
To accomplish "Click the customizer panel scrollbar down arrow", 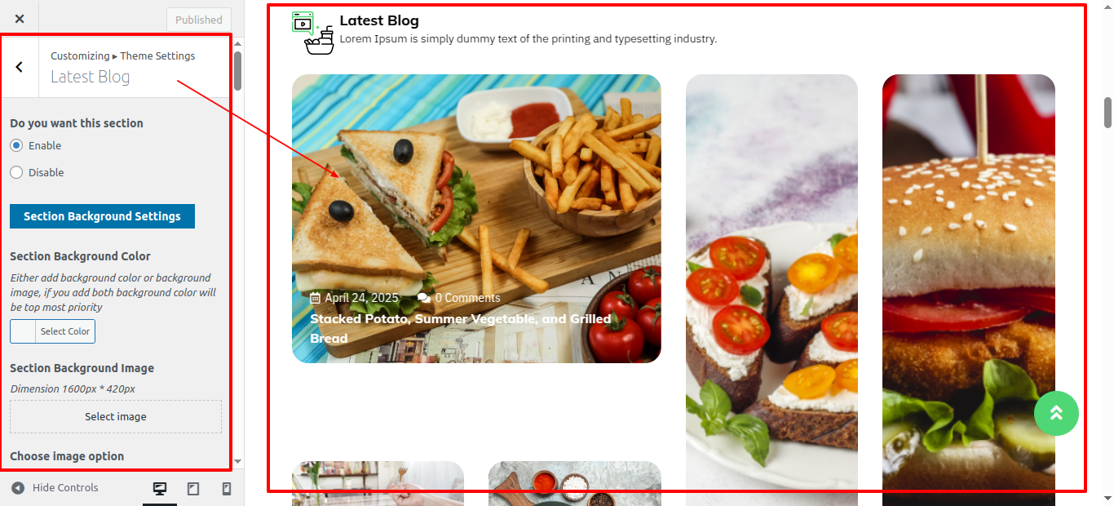I will point(237,462).
